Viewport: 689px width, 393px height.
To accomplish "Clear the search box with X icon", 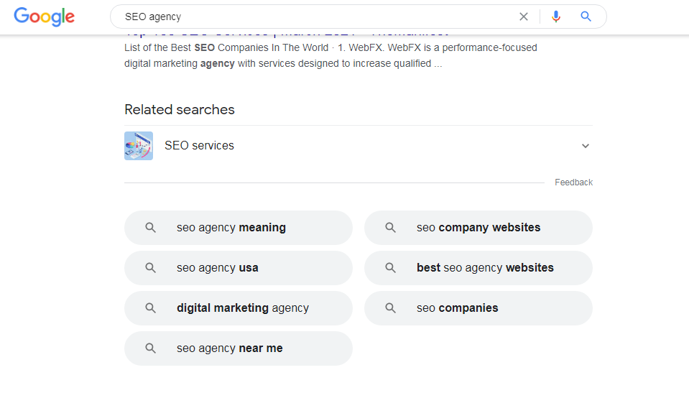I will [524, 17].
